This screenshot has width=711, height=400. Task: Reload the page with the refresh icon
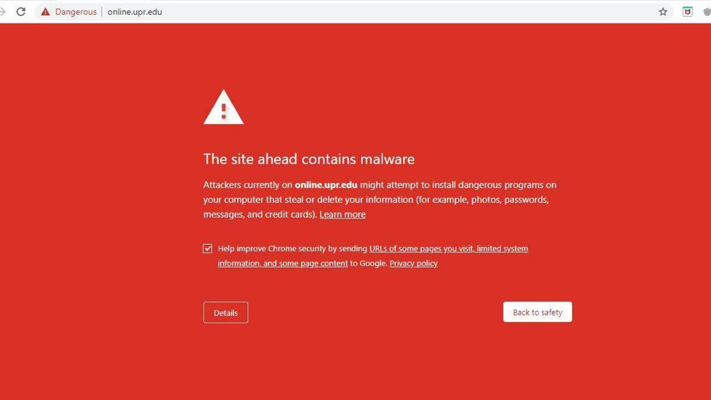pos(21,11)
